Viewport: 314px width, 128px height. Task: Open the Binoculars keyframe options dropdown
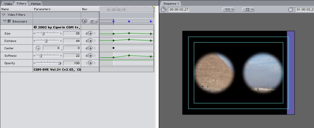(93, 21)
